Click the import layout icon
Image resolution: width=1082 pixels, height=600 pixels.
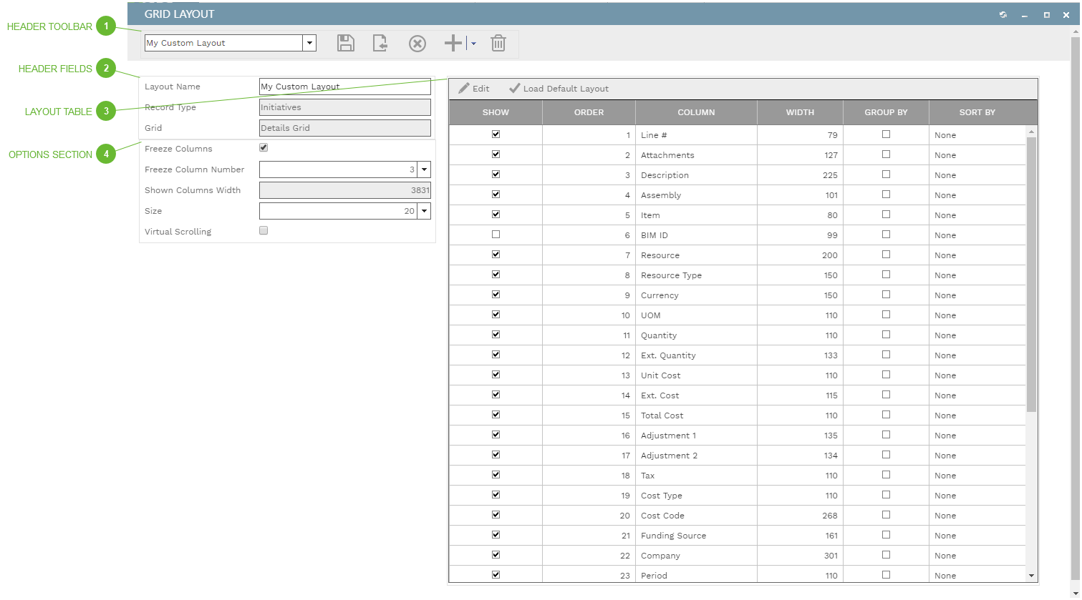pyautogui.click(x=380, y=43)
